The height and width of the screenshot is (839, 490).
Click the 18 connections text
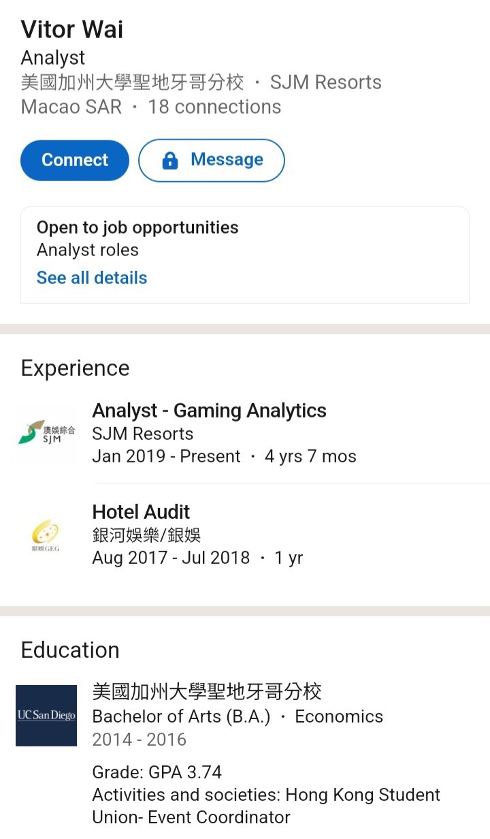tap(214, 107)
